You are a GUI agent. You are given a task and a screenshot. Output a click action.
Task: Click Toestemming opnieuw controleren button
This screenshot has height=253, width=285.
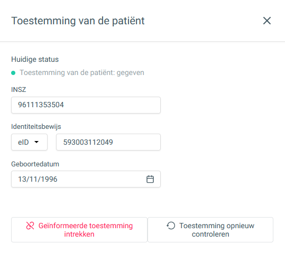click(210, 230)
